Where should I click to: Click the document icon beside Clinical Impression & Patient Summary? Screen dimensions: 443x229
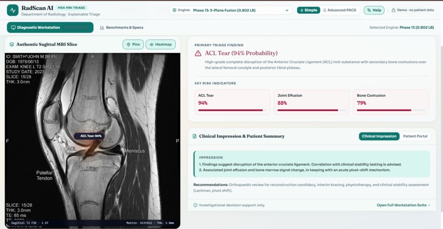tap(195, 136)
